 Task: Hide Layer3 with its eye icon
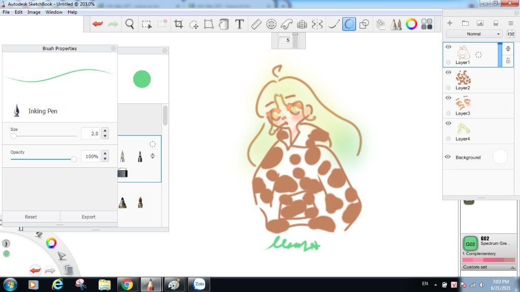[x=448, y=98]
